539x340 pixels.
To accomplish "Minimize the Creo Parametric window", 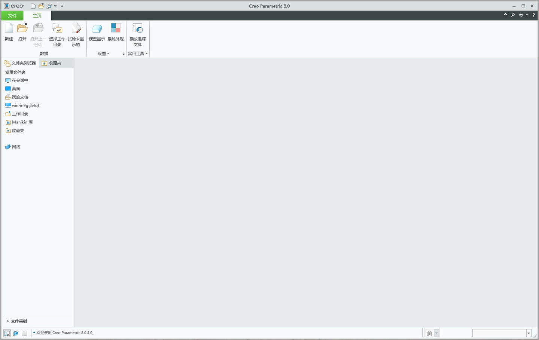I will pos(514,6).
